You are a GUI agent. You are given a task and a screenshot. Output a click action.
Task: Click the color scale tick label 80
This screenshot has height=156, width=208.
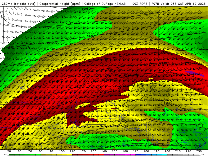41,151
